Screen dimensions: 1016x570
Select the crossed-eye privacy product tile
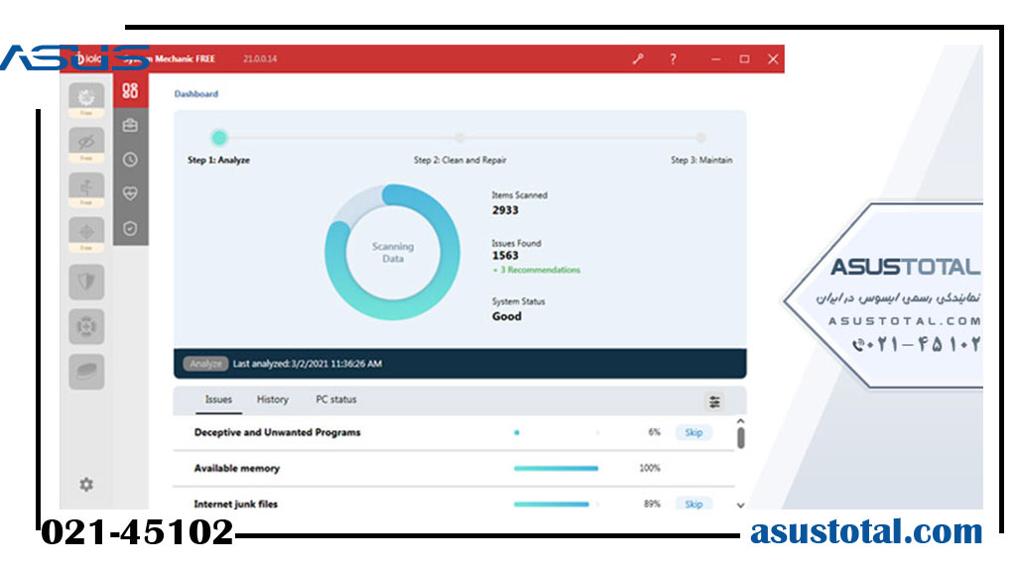[86, 144]
